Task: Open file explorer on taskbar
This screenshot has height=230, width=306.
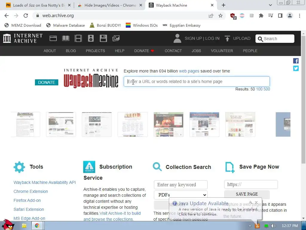Action: pyautogui.click(x=24, y=226)
